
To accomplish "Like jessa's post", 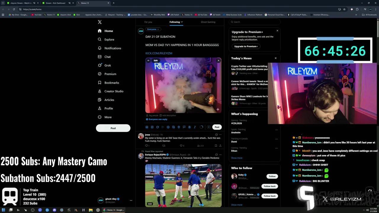I will pos(181,146).
